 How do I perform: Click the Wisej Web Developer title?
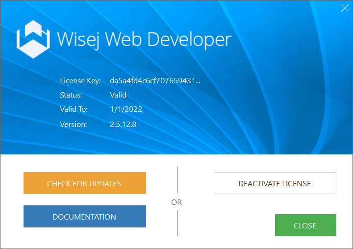[x=144, y=40]
